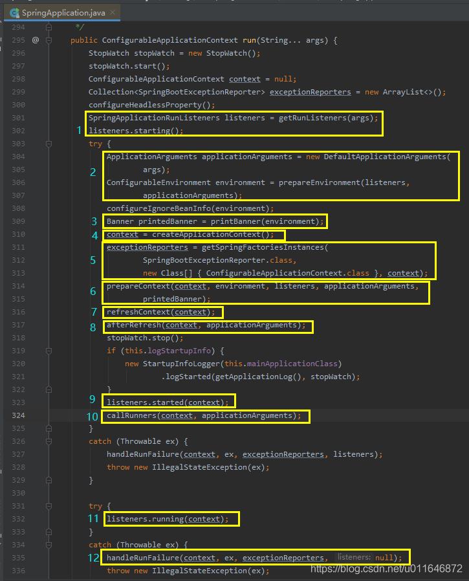The image size is (469, 581).
Task: Fold the logStartupInfo if block at line 319
Action: pos(49,351)
